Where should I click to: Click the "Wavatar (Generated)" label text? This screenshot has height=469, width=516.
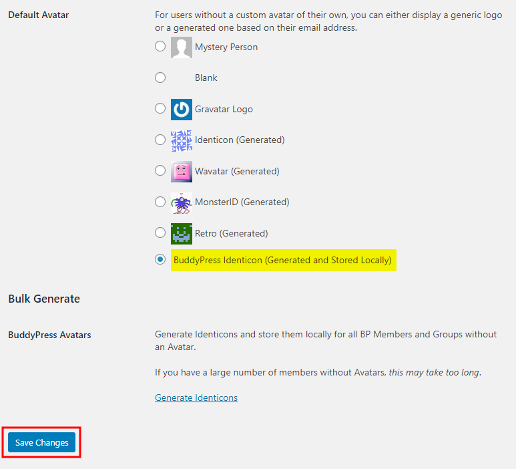click(x=237, y=171)
